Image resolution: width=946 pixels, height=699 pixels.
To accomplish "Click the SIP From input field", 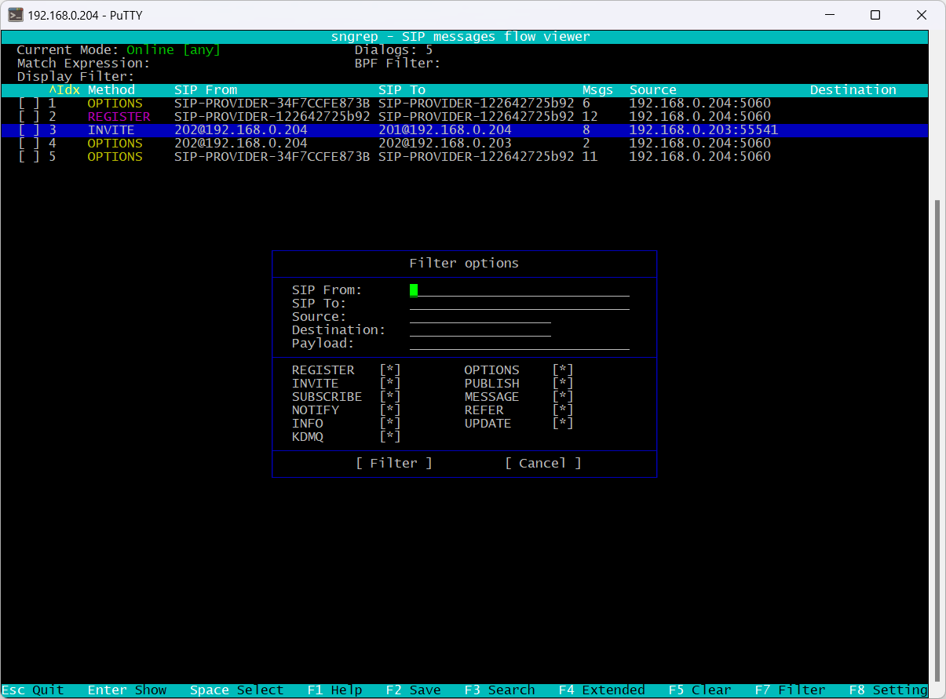I will [x=519, y=290].
